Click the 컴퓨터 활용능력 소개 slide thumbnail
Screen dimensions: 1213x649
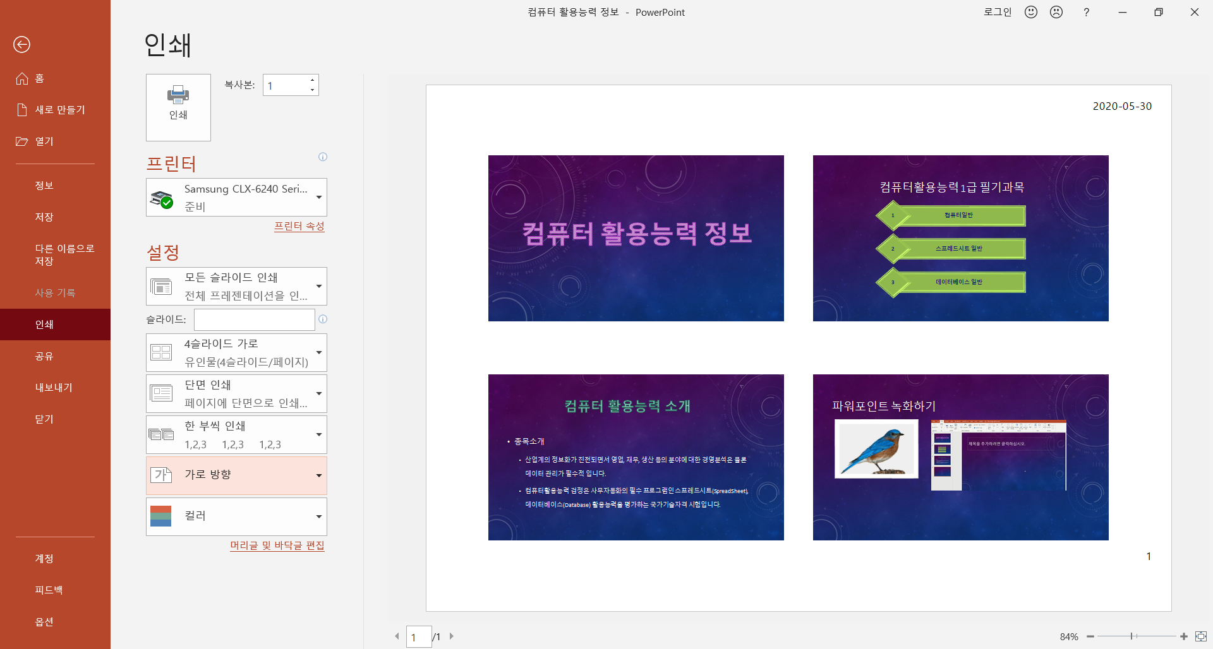point(636,457)
